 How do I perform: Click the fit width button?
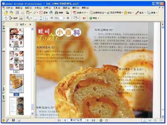pyautogui.click(x=46, y=18)
